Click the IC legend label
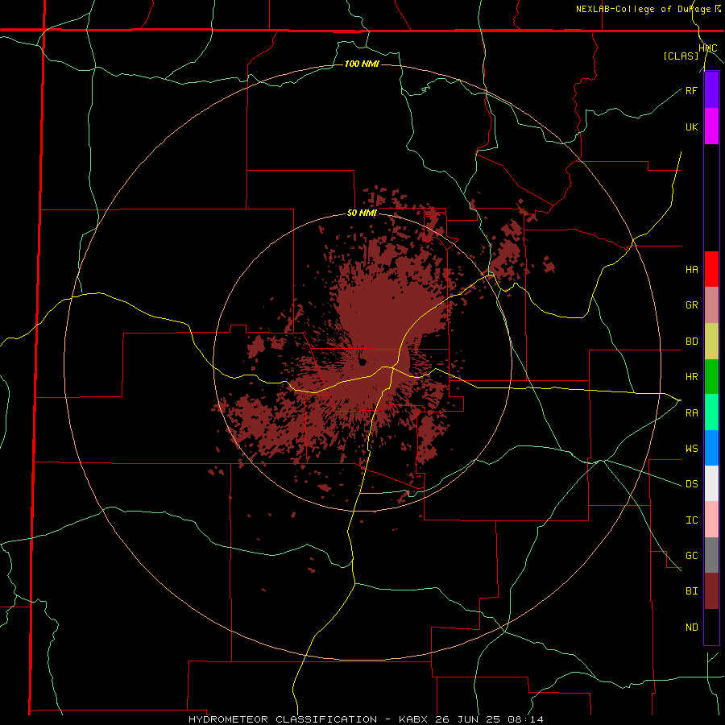 (691, 520)
